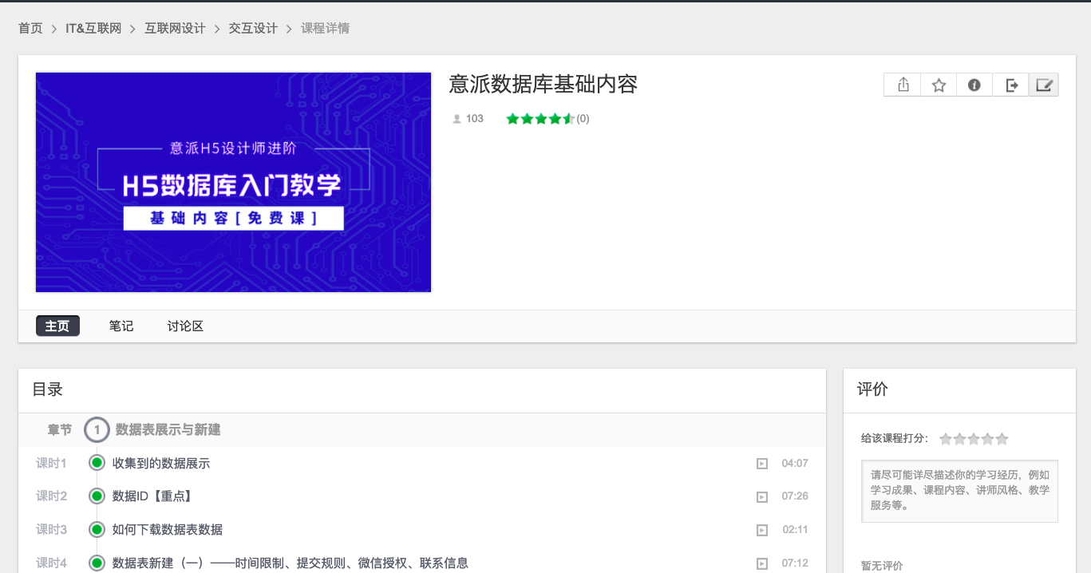Screen dimensions: 1091x573
Task: Open the 讨论区 tab
Action: coord(185,326)
